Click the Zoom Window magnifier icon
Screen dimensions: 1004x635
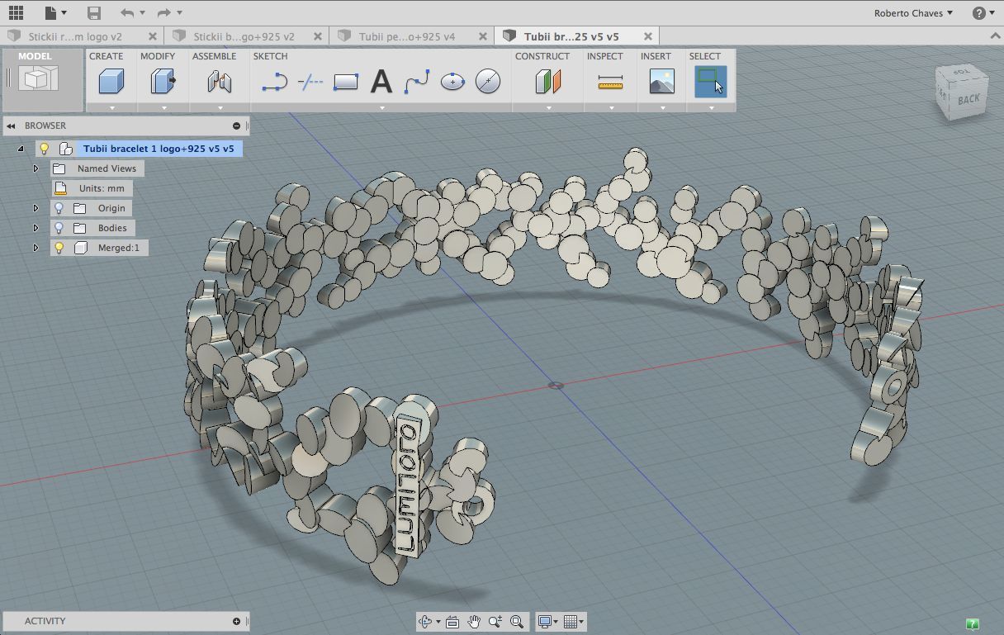(517, 622)
